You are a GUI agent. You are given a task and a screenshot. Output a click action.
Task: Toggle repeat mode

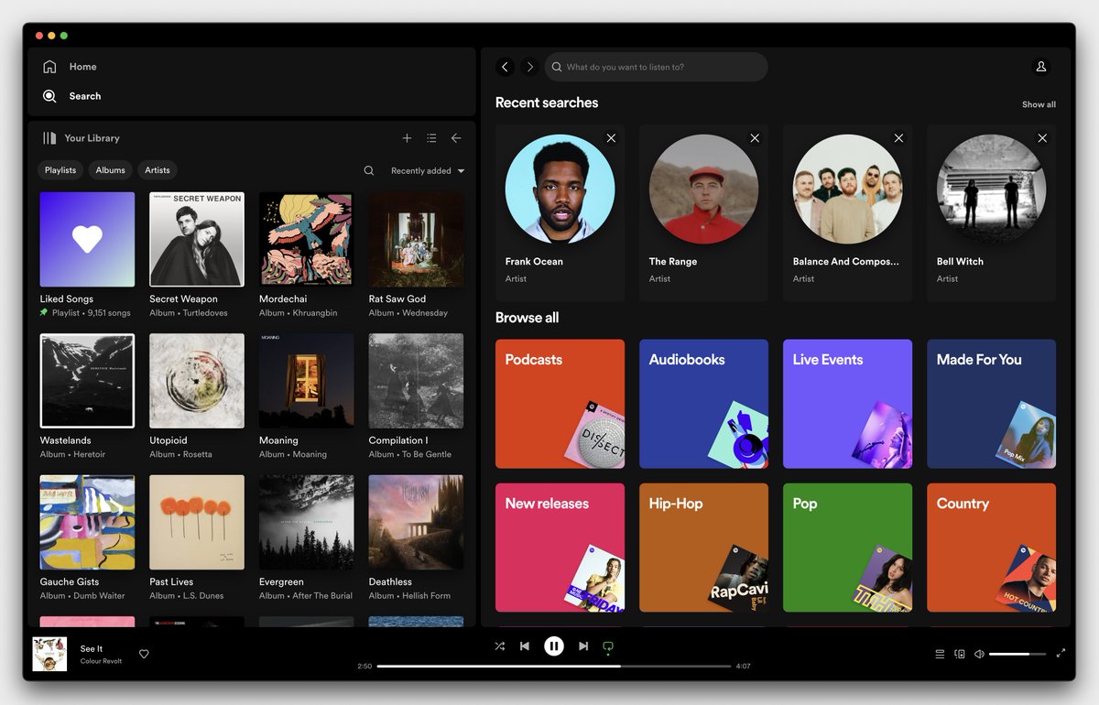608,646
